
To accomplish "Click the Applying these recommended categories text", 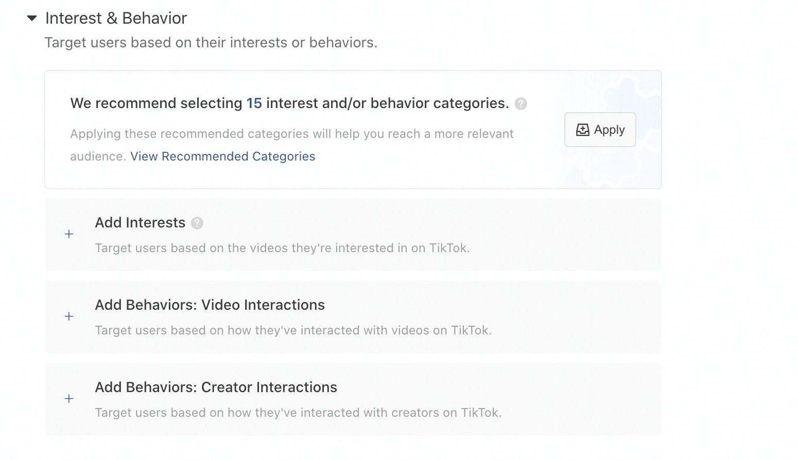I will point(291,134).
